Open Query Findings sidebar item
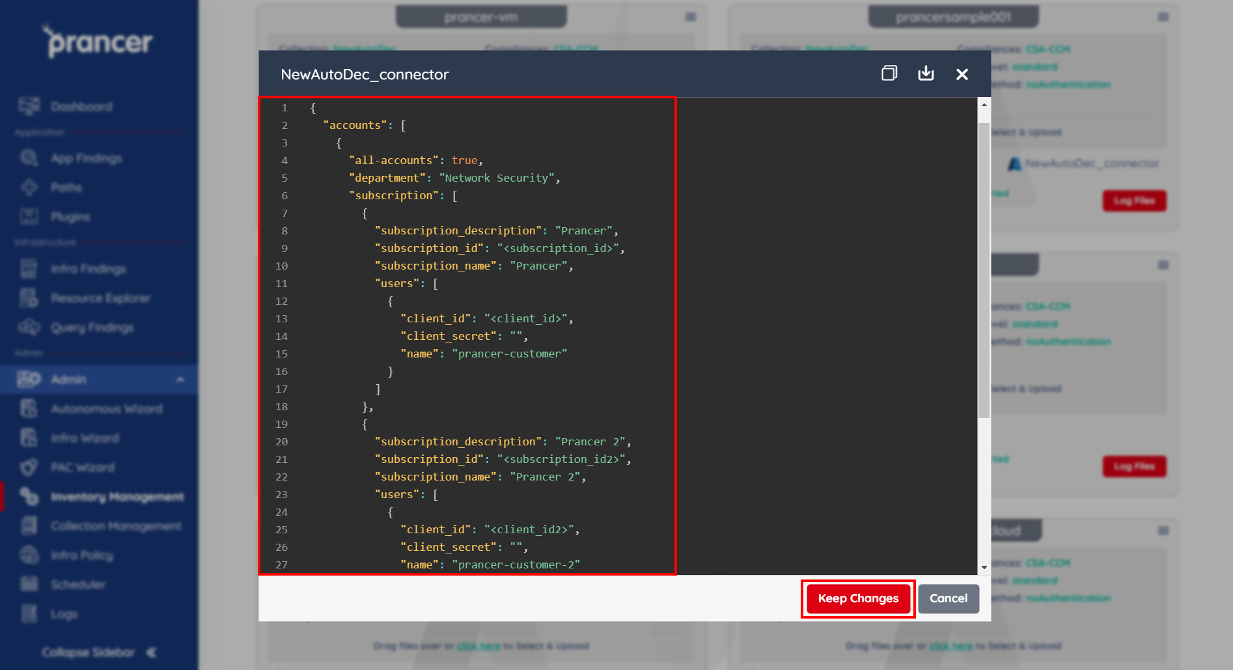 point(92,328)
